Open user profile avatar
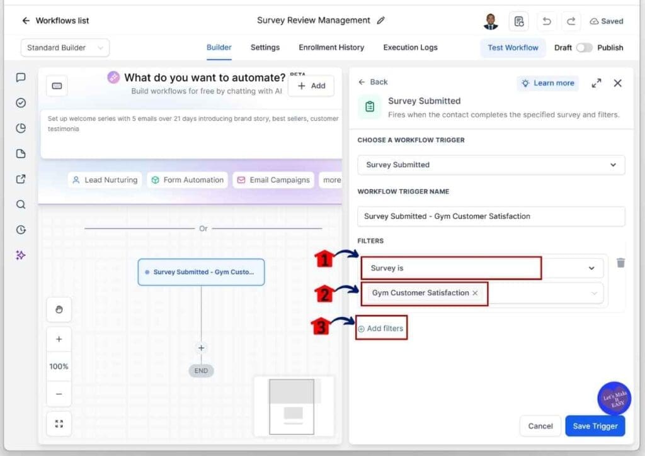The height and width of the screenshot is (456, 645). (x=490, y=21)
